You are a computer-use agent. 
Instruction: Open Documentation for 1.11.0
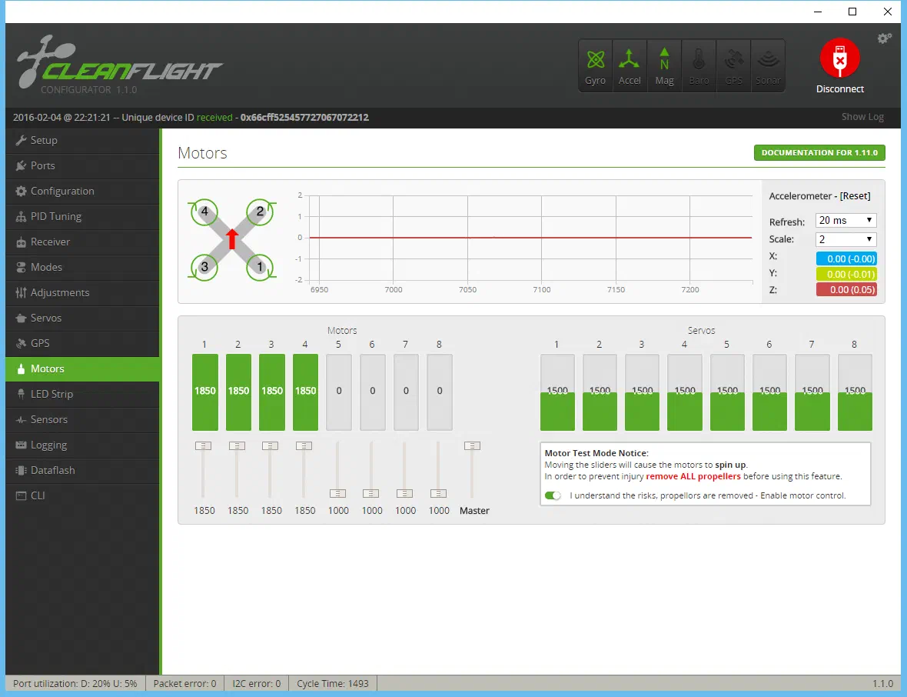819,153
